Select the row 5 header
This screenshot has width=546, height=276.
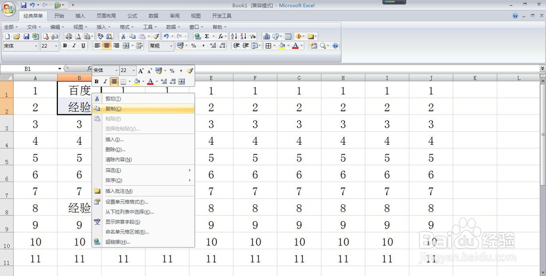[7, 156]
